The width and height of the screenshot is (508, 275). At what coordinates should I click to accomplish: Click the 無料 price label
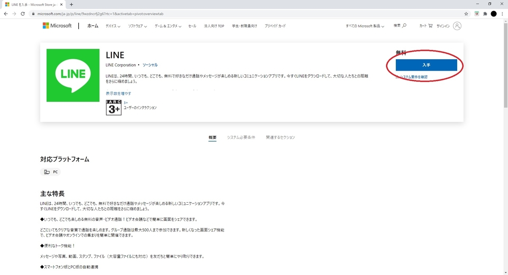[401, 53]
